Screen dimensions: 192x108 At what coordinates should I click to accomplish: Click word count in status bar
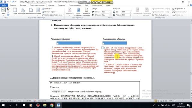coord(24,101)
